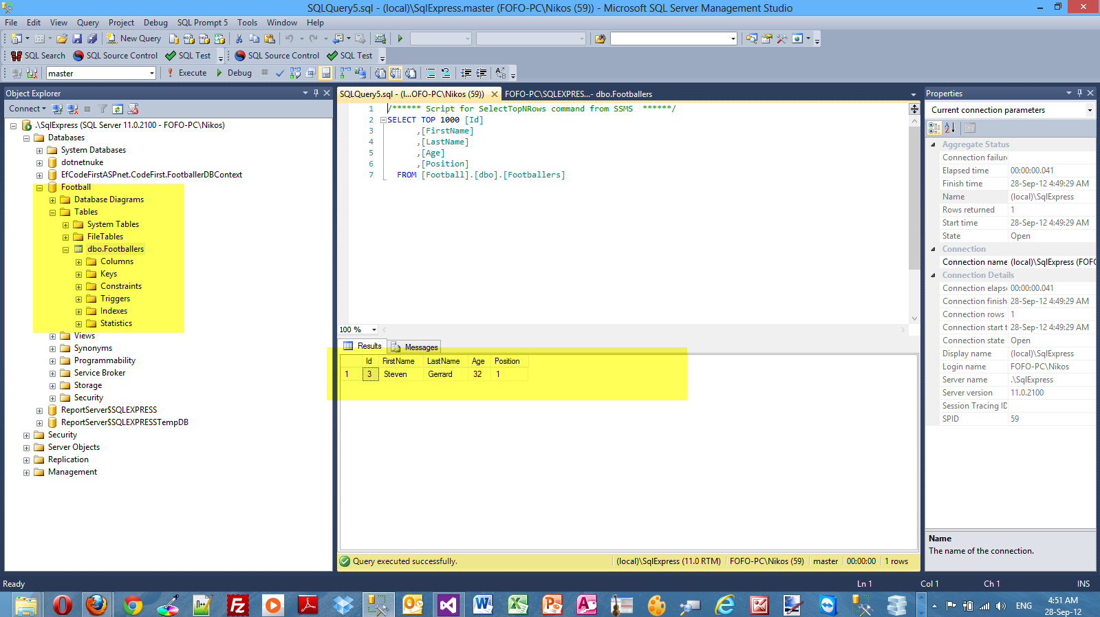The width and height of the screenshot is (1100, 617).
Task: Open the New Project toolbar icon
Action: pyautogui.click(x=17, y=39)
